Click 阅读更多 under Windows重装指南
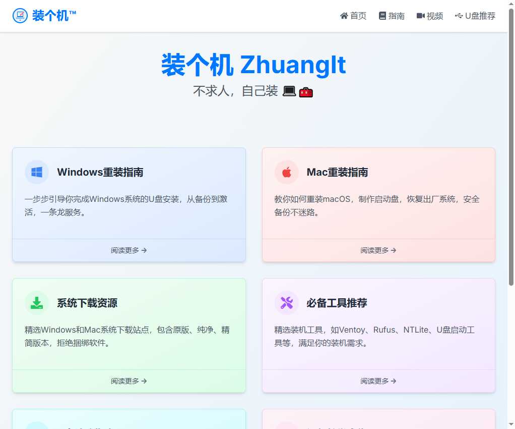This screenshot has width=515, height=429. [x=129, y=250]
